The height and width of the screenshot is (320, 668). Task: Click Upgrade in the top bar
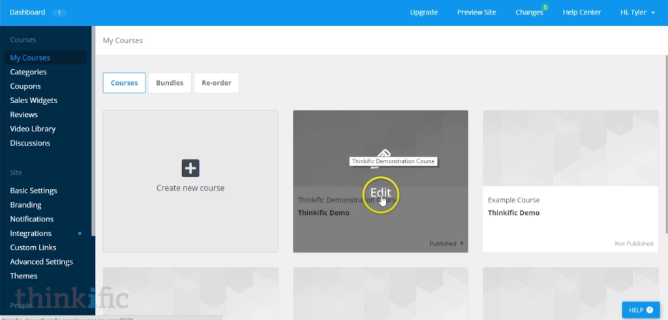coord(423,12)
